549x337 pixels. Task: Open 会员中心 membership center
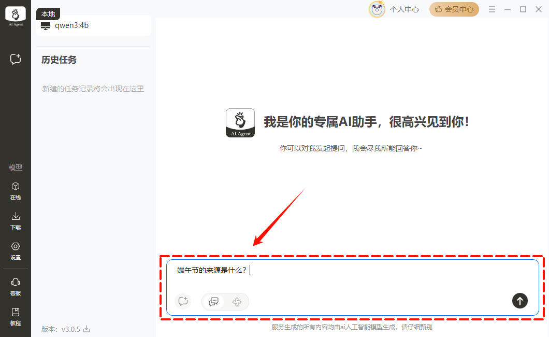pos(454,9)
